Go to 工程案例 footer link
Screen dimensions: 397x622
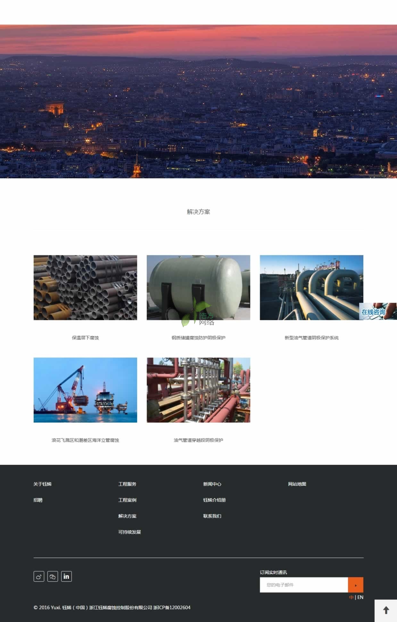click(127, 500)
